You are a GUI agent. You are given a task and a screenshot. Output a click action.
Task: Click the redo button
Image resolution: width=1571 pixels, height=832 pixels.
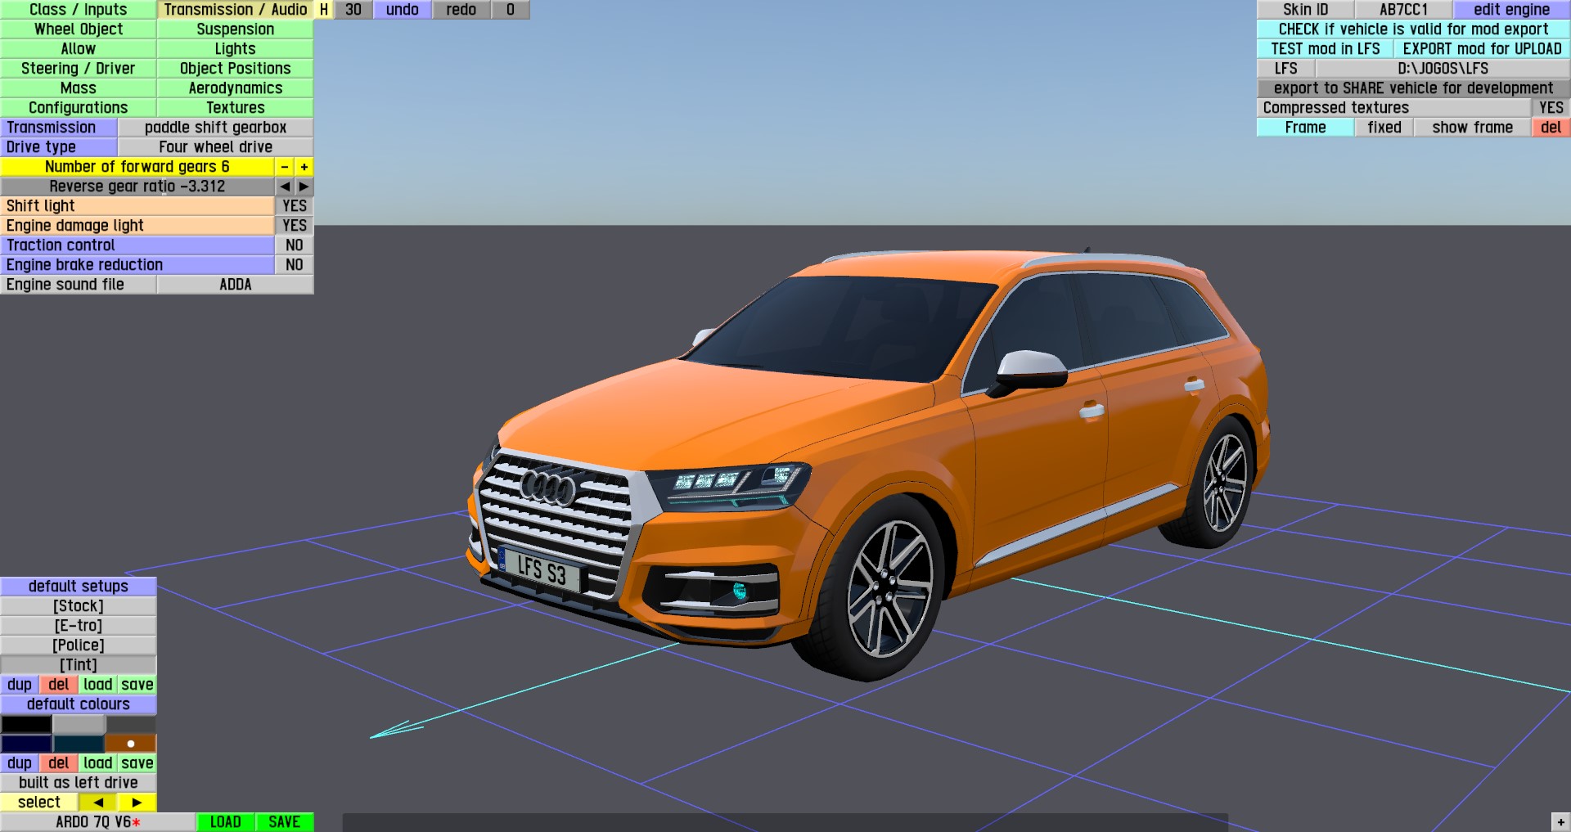[x=461, y=10]
